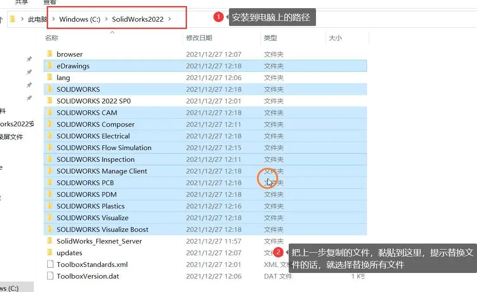Viewport: 477px width, 292px height.
Task: Expand chevron before 此电脑 breadcrumb
Action: pyautogui.click(x=22, y=19)
